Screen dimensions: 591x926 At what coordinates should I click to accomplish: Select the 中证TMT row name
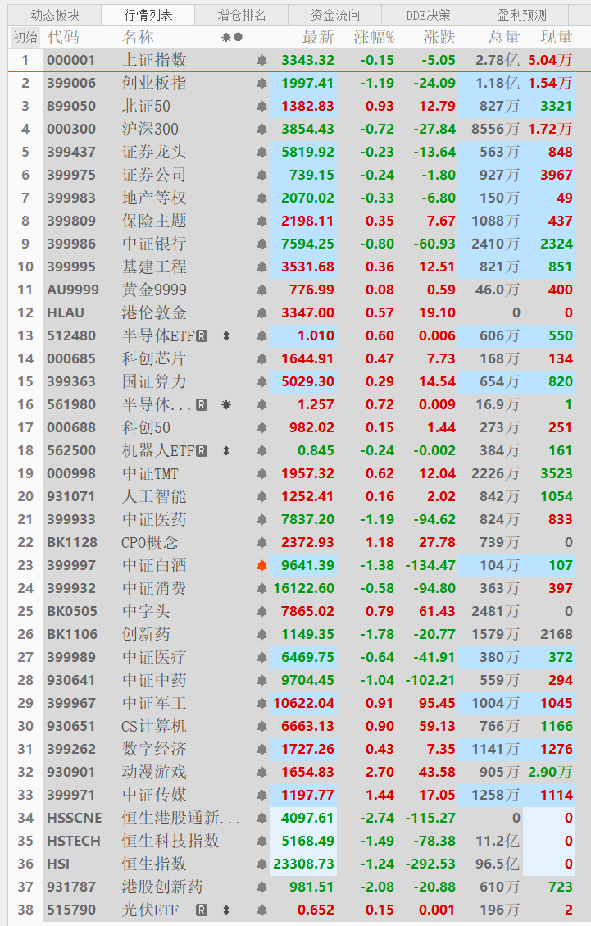tap(150, 473)
